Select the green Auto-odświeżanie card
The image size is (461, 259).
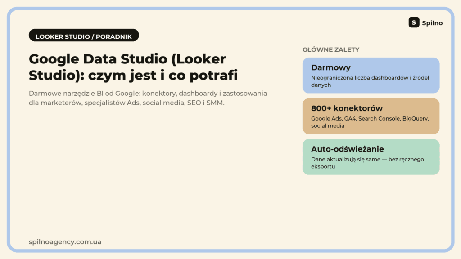coord(371,157)
